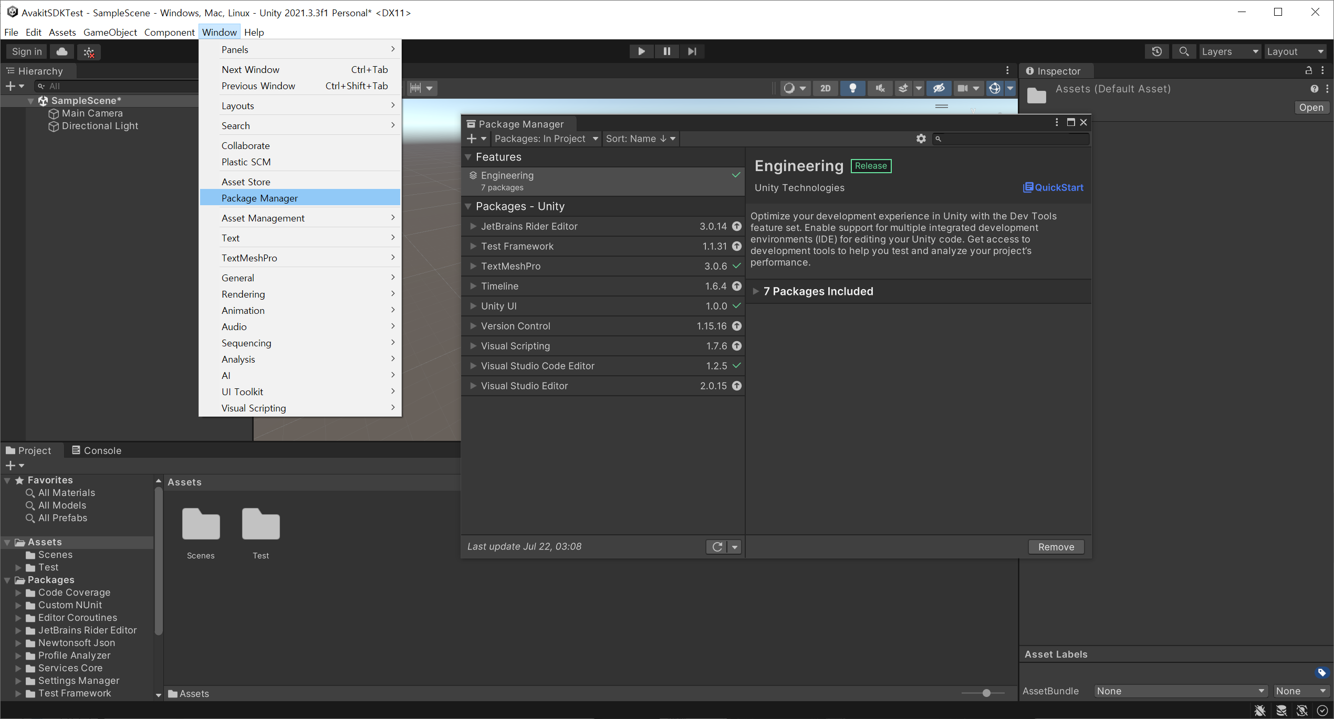Viewport: 1334px width, 719px height.
Task: Select Asset Store from the Window menu
Action: click(x=246, y=181)
